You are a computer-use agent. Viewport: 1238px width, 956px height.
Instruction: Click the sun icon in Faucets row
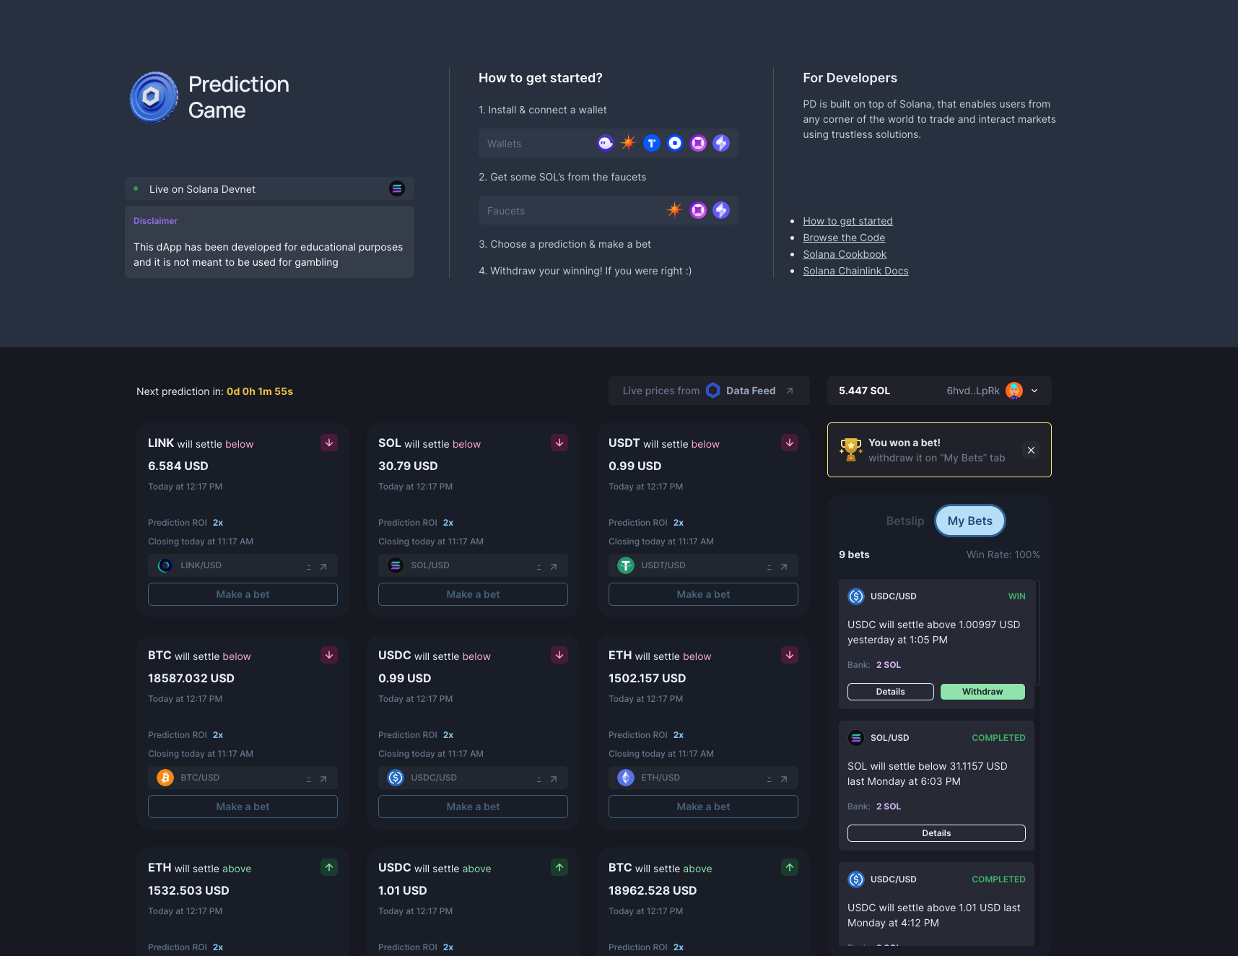click(675, 210)
